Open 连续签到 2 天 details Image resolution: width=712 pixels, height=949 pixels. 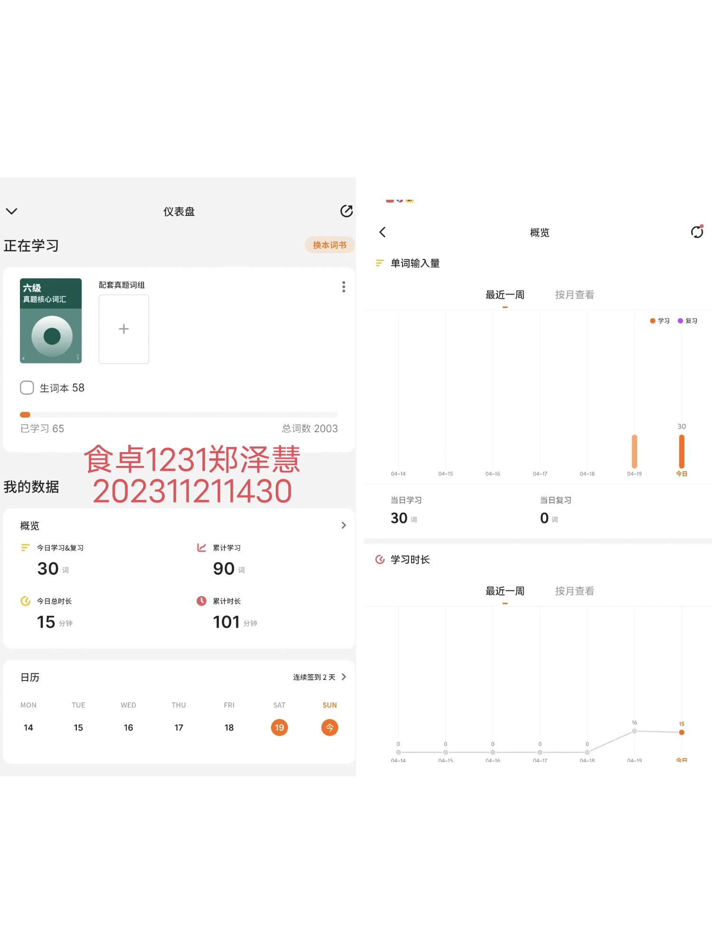coord(319,677)
